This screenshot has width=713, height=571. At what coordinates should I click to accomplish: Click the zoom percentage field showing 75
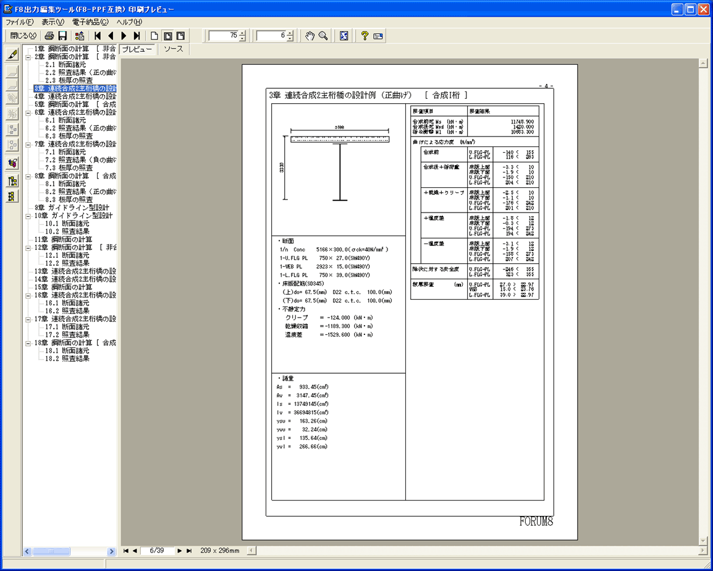[223, 36]
